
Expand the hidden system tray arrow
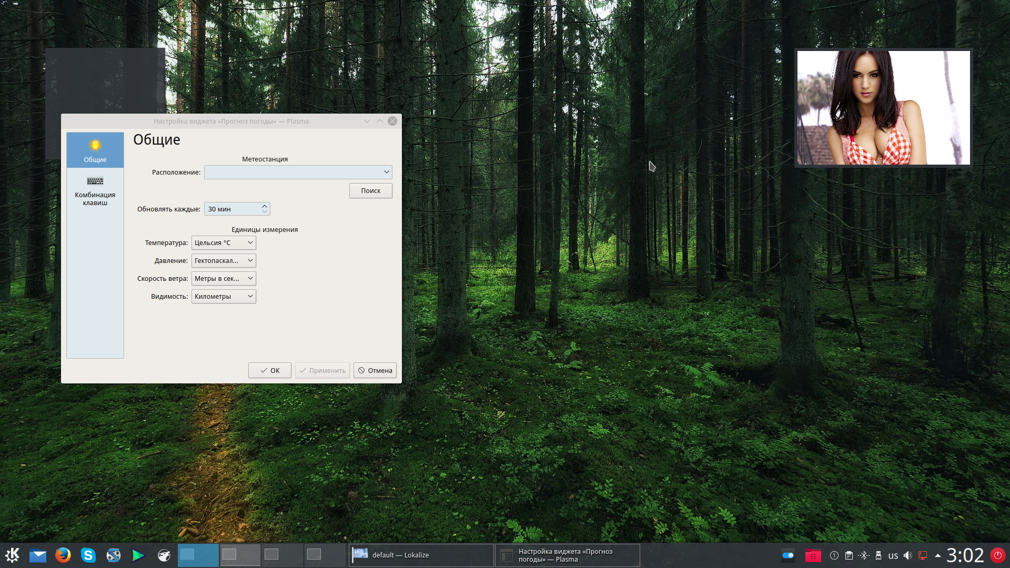coord(937,555)
